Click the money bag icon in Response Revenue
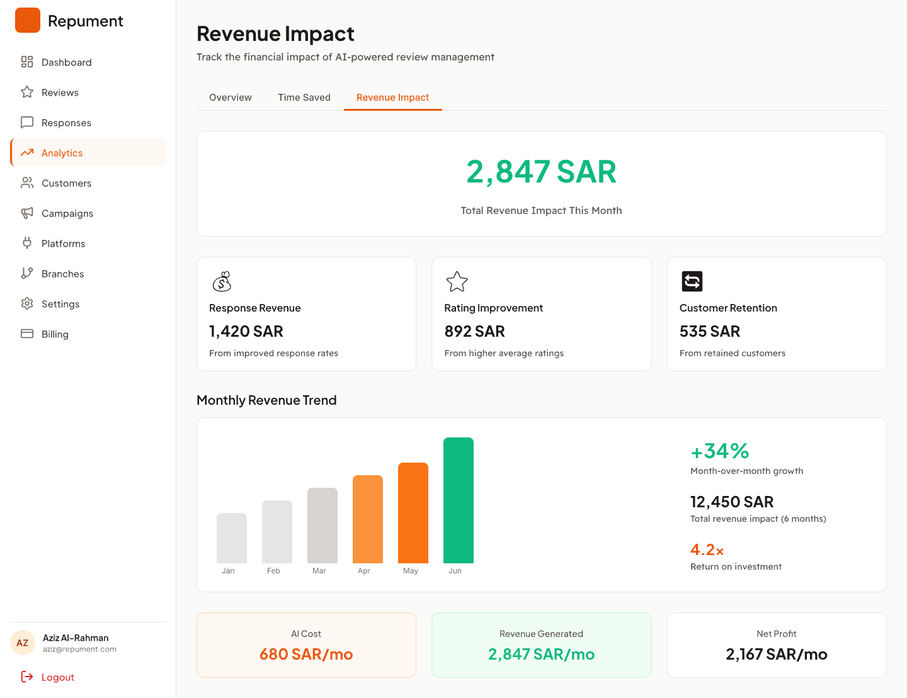Image resolution: width=907 pixels, height=698 pixels. click(x=222, y=281)
